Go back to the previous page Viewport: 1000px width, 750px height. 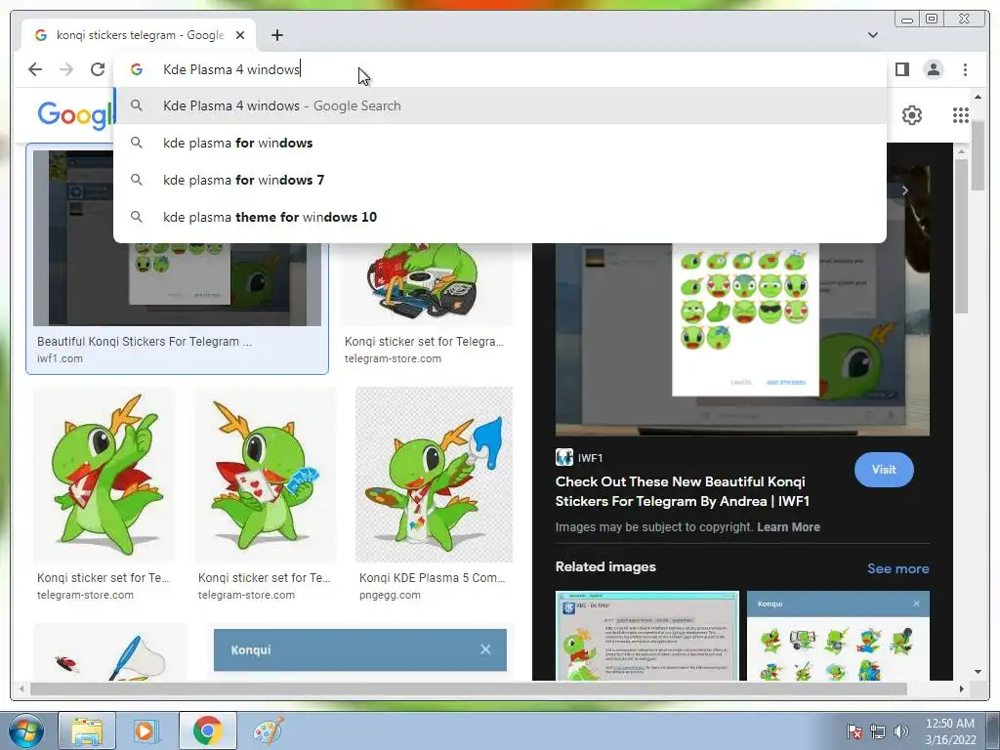click(35, 69)
